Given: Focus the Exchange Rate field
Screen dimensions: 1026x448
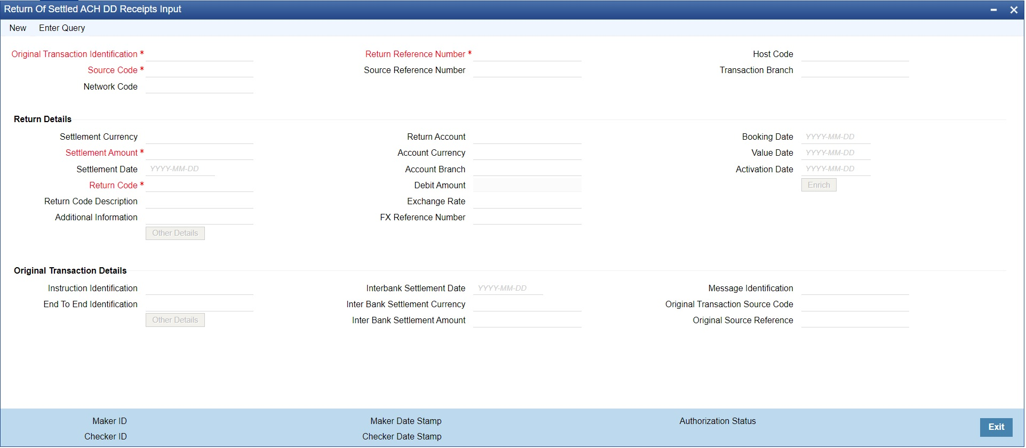Looking at the screenshot, I should tap(527, 202).
